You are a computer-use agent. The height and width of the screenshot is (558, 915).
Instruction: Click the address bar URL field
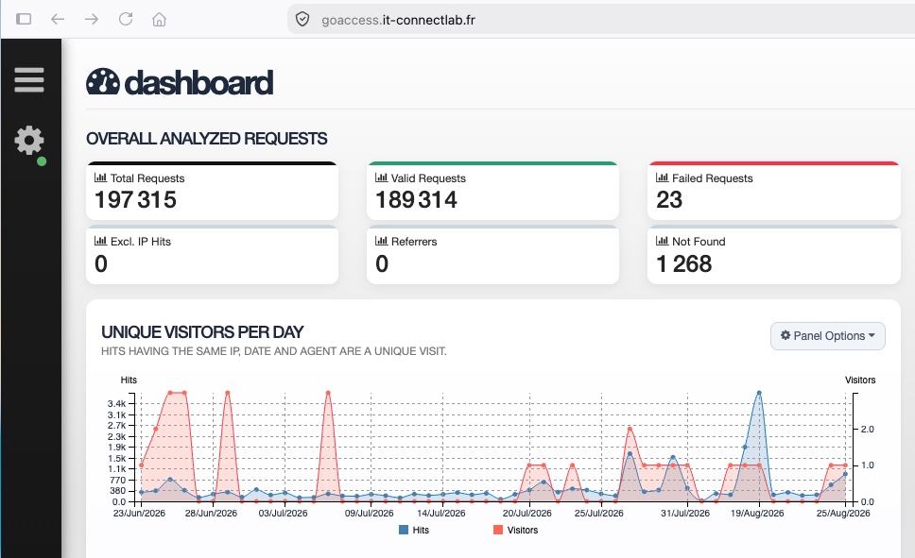(x=601, y=19)
